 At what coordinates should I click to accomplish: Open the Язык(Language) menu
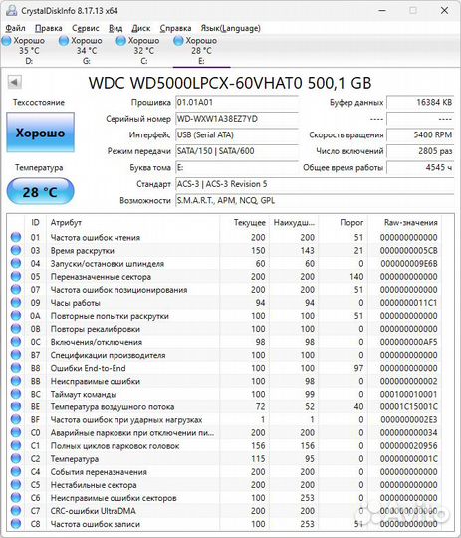(231, 28)
